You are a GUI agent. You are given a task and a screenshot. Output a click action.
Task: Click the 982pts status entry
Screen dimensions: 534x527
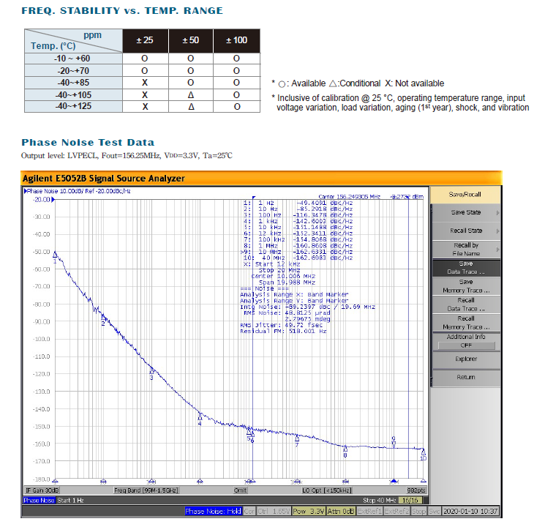[415, 490]
